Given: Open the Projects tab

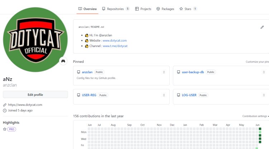Looking at the screenshot, I should pos(143,9).
